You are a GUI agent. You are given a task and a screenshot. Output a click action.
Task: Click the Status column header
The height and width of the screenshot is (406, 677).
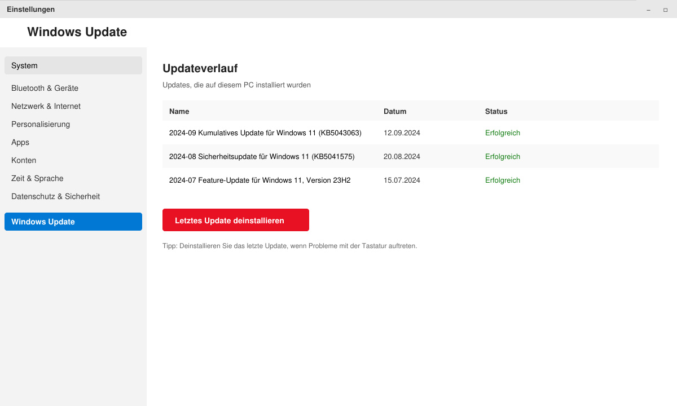(x=496, y=112)
